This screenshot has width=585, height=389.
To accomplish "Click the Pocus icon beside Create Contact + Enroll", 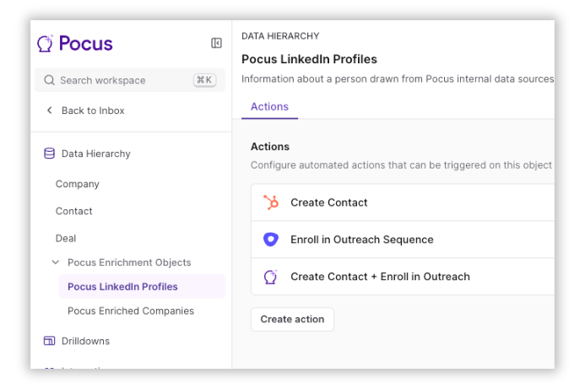I will (x=271, y=277).
